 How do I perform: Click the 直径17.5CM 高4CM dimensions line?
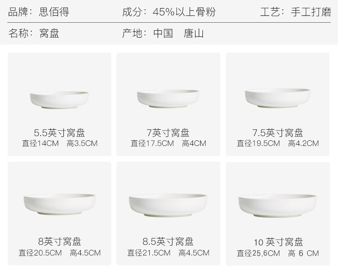168,143
